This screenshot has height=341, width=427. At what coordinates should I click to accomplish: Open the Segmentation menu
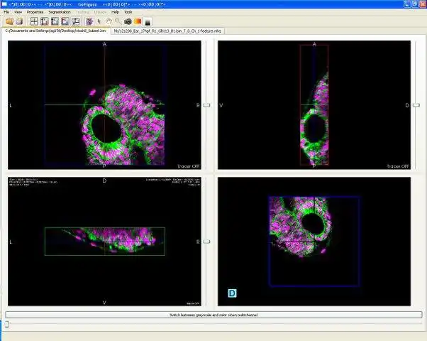click(x=60, y=12)
